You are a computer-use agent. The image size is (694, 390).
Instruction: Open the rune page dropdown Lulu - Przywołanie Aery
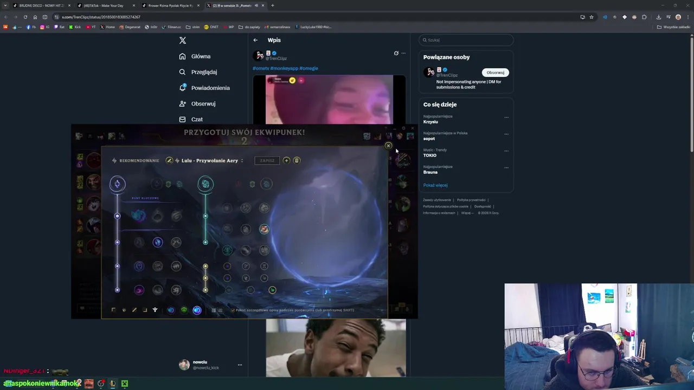pos(210,160)
